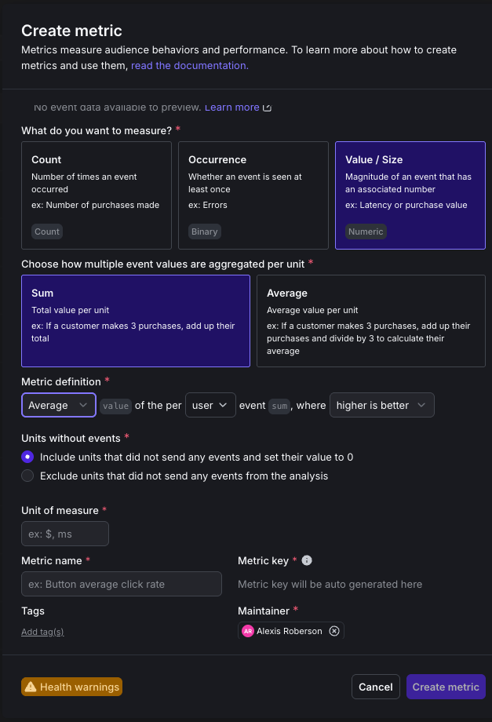Open the read the documentation link
Screen dimensions: 492x722
point(190,66)
